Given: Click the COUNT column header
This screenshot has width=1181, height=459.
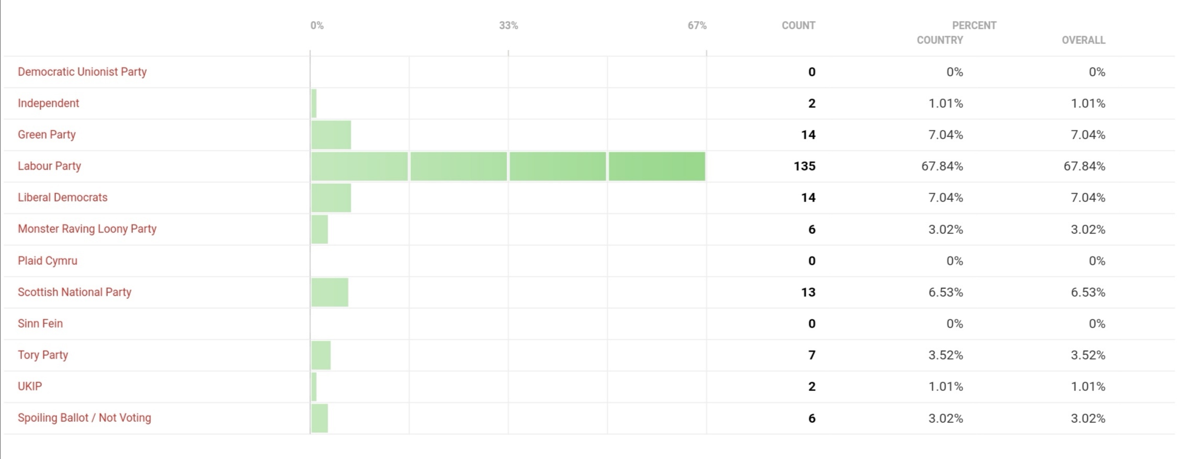Looking at the screenshot, I should pos(798,26).
